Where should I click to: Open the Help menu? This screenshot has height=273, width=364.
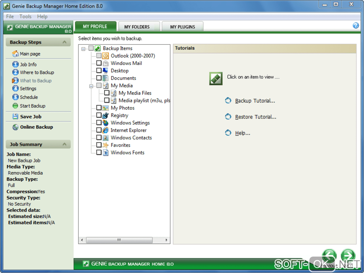tap(42, 16)
